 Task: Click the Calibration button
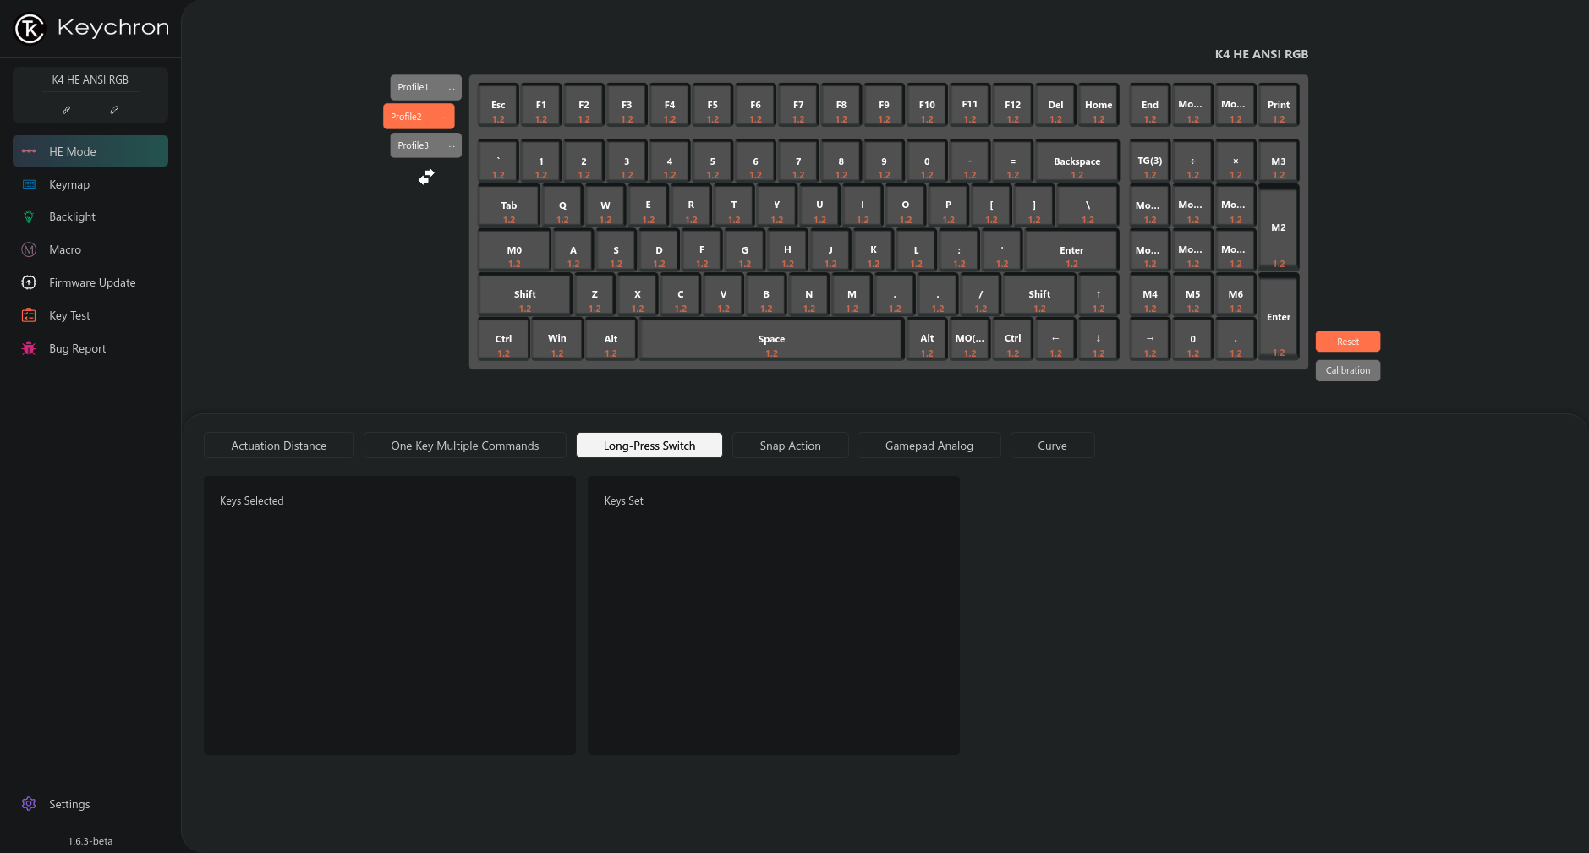1347,370
